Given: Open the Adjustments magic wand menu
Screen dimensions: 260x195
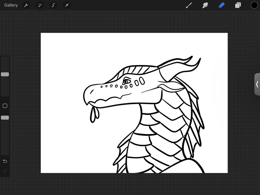Looking at the screenshot, I should tap(40, 5).
